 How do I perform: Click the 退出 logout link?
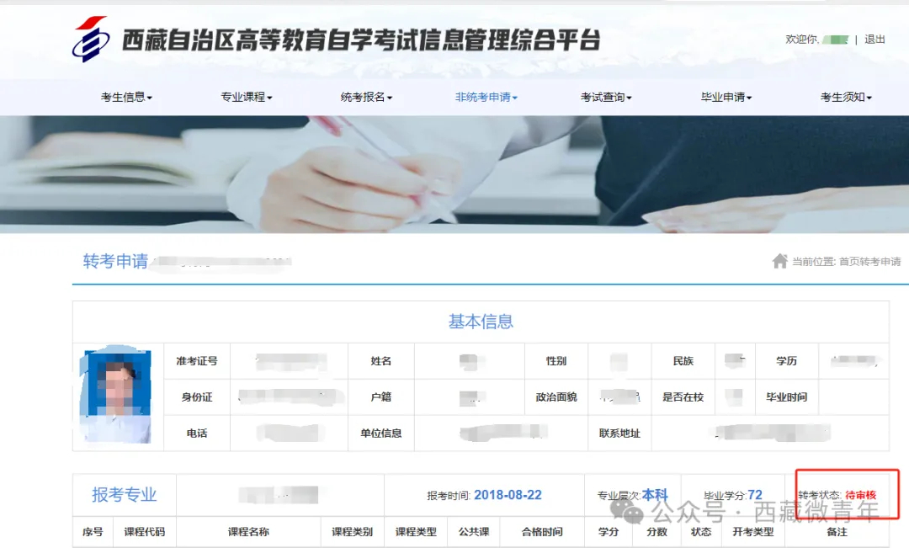[875, 40]
